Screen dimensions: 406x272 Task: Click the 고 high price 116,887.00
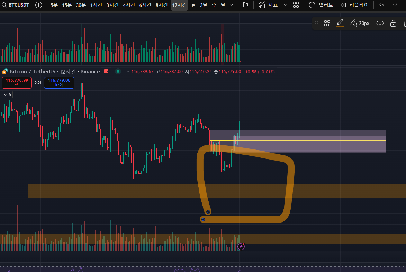pos(169,72)
